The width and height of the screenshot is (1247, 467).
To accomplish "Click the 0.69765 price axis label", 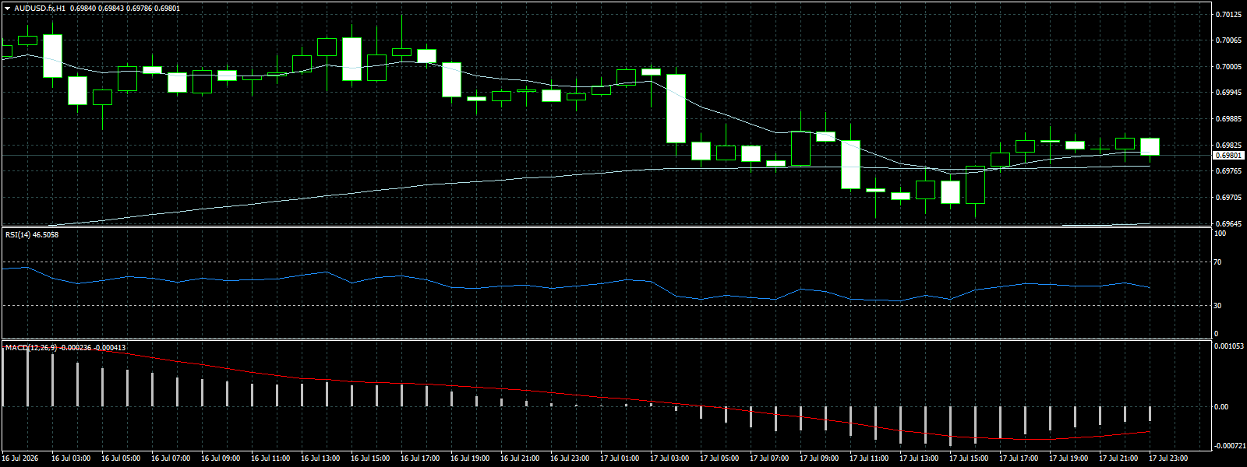I will (x=1228, y=171).
